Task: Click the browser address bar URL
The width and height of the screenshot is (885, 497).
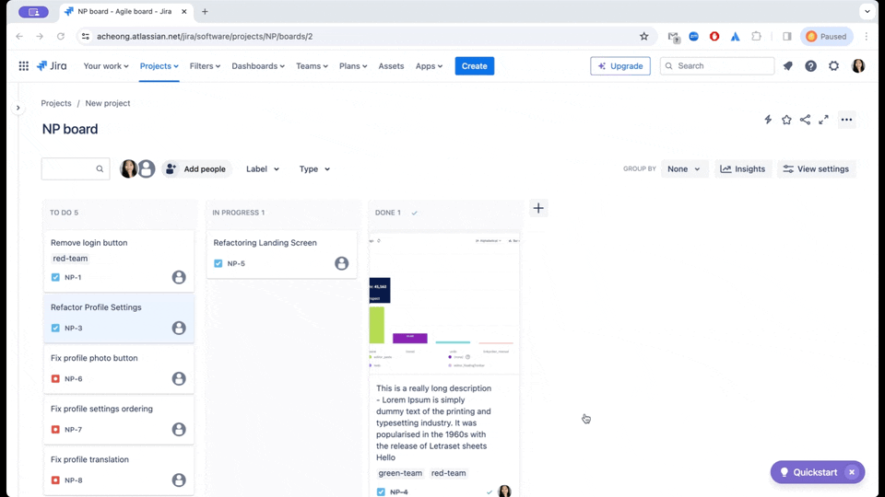Action: pos(205,36)
